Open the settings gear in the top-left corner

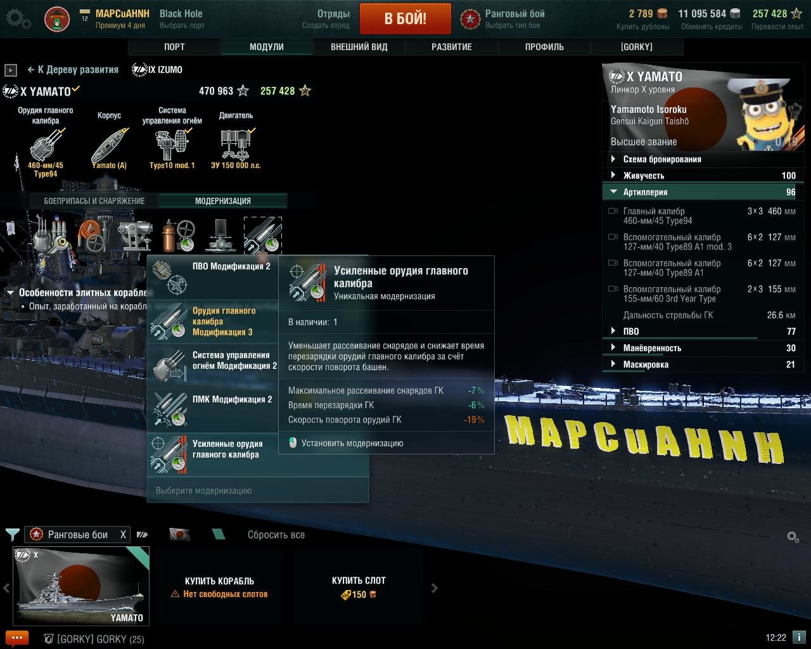[18, 19]
